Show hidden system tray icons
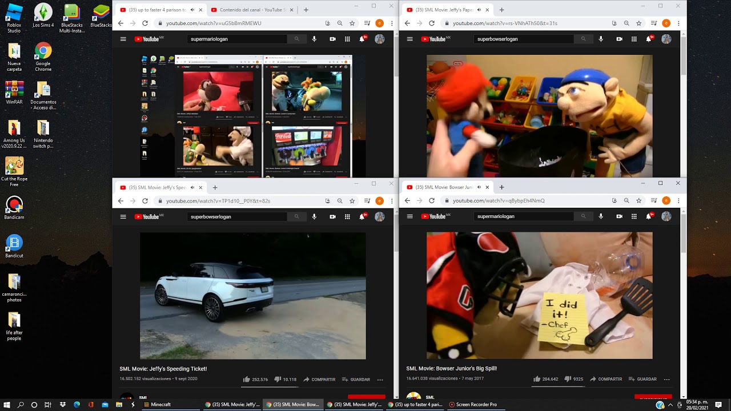The width and height of the screenshot is (731, 411). (x=669, y=405)
